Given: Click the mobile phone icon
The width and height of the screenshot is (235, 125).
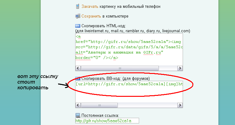Looking at the screenshot, I should point(77,7).
